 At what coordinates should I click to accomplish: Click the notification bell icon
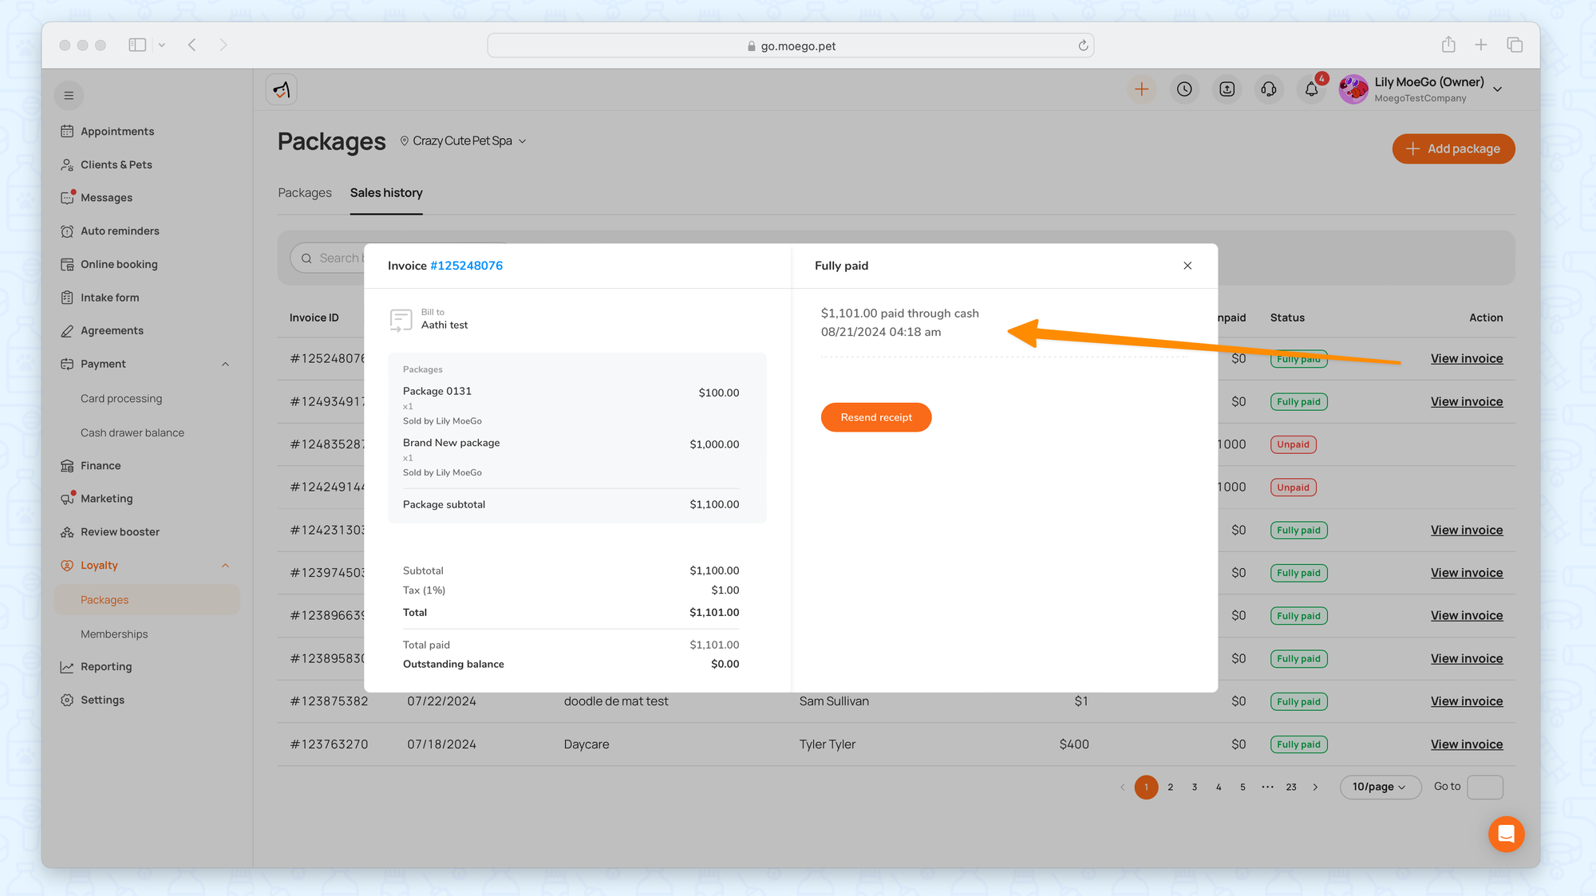[1311, 89]
